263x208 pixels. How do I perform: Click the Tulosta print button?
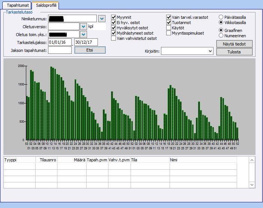point(234,52)
